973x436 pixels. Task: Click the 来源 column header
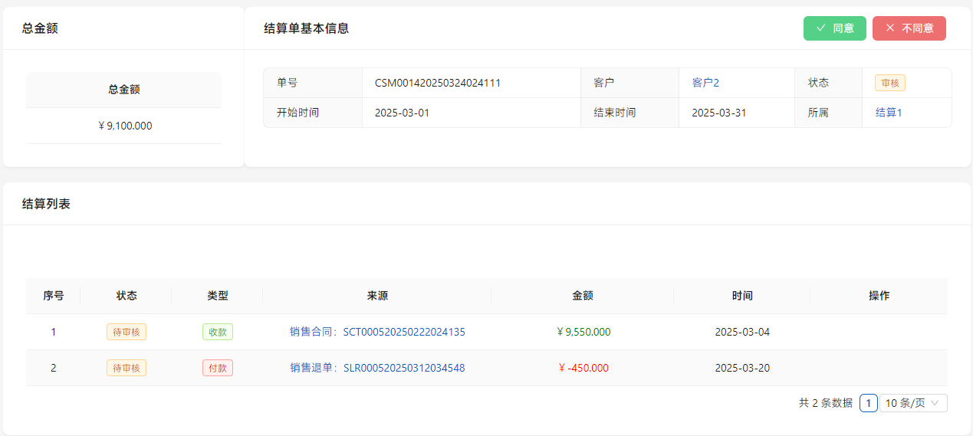377,296
